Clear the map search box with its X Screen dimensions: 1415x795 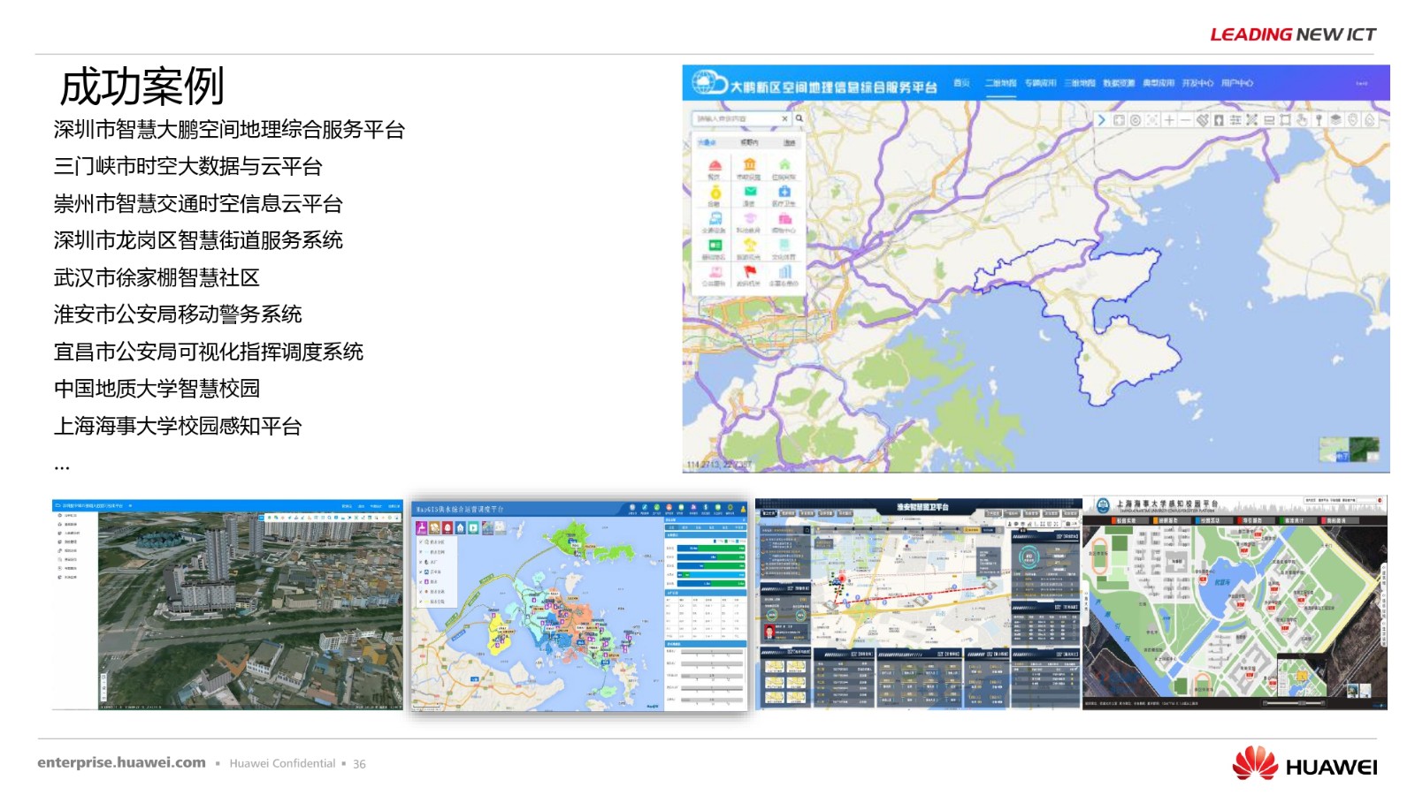click(784, 118)
